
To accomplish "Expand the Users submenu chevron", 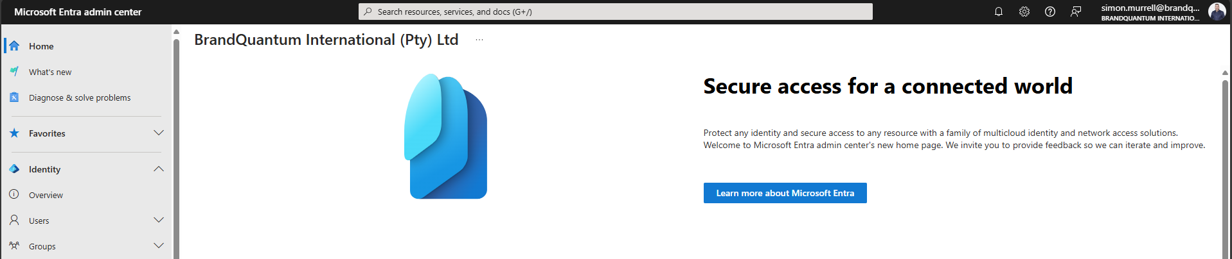I will tap(159, 220).
